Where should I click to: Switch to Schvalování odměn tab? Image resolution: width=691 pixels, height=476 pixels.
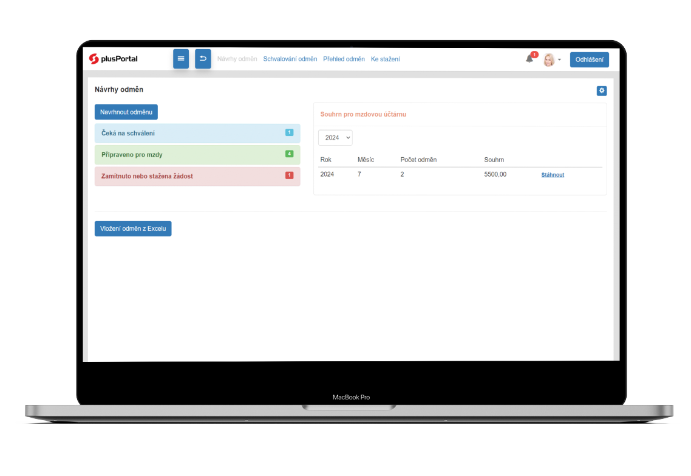click(290, 59)
